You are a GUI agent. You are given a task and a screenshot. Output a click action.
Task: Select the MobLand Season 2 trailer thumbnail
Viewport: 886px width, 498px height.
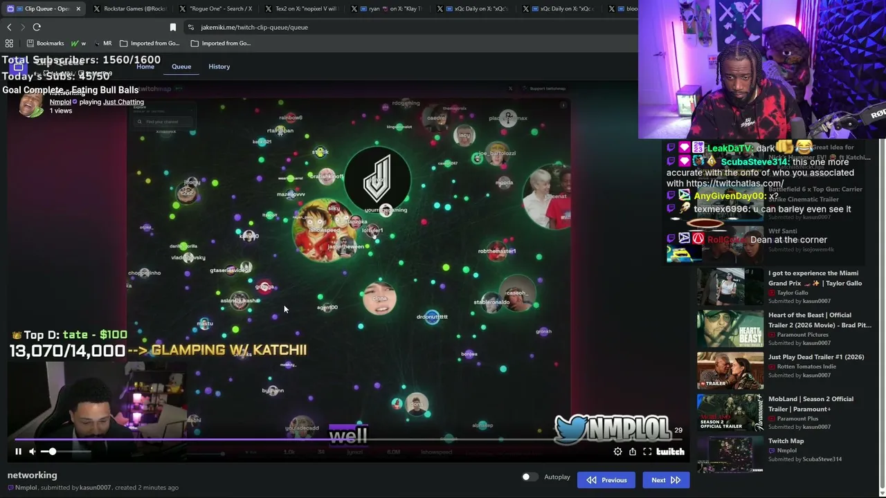pyautogui.click(x=730, y=413)
